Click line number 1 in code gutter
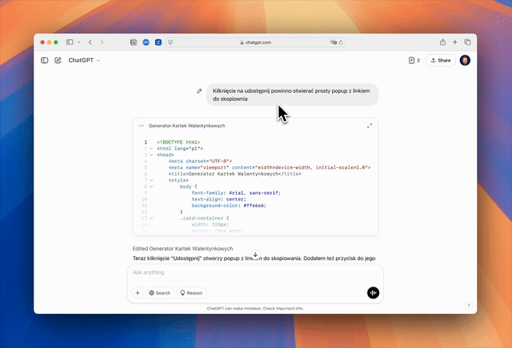The width and height of the screenshot is (512, 348). coord(146,142)
